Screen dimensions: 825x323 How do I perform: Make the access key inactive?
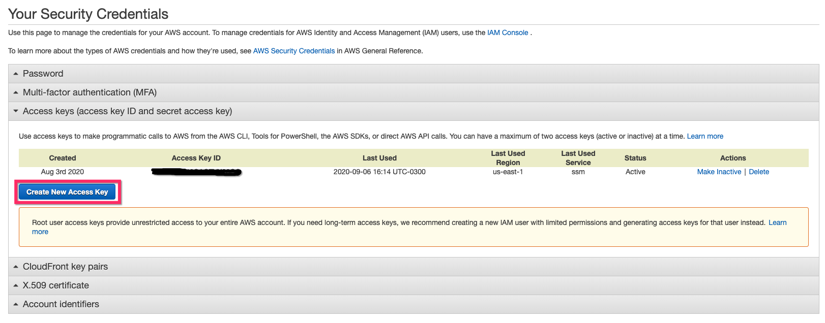(x=719, y=172)
